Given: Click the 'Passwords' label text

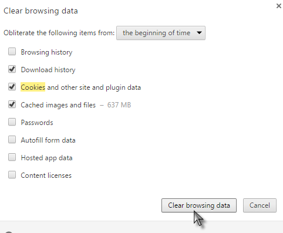Looking at the screenshot, I should (x=37, y=123).
